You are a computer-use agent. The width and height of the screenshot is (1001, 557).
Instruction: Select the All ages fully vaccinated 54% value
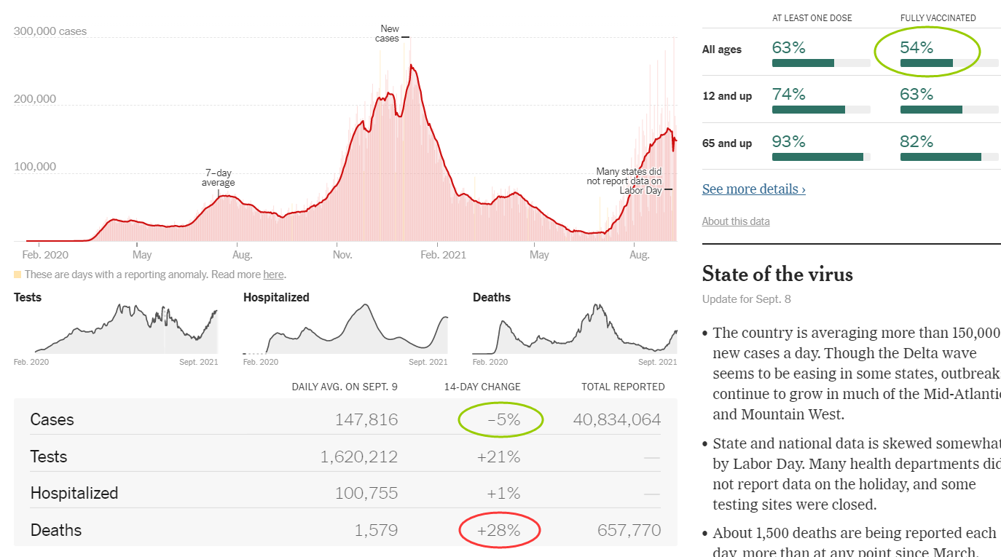pyautogui.click(x=917, y=48)
